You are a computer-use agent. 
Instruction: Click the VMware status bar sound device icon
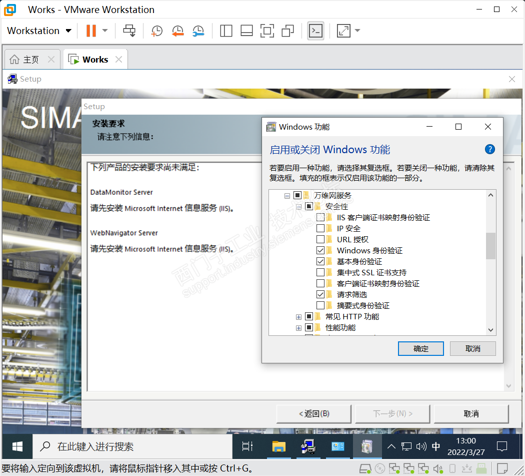pyautogui.click(x=438, y=468)
